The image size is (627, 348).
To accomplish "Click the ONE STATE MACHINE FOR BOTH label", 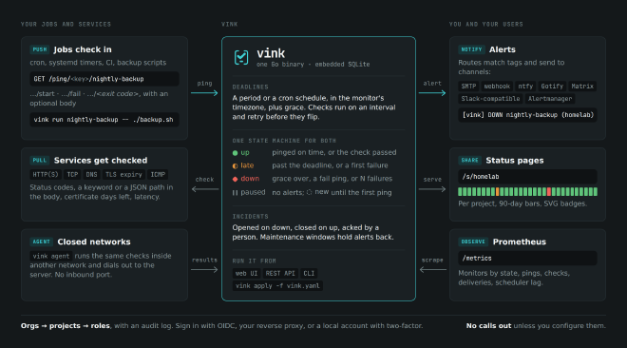I will pos(284,141).
